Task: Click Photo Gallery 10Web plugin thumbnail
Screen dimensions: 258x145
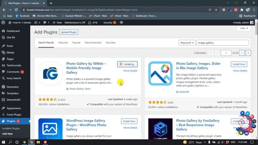Action: point(50,73)
